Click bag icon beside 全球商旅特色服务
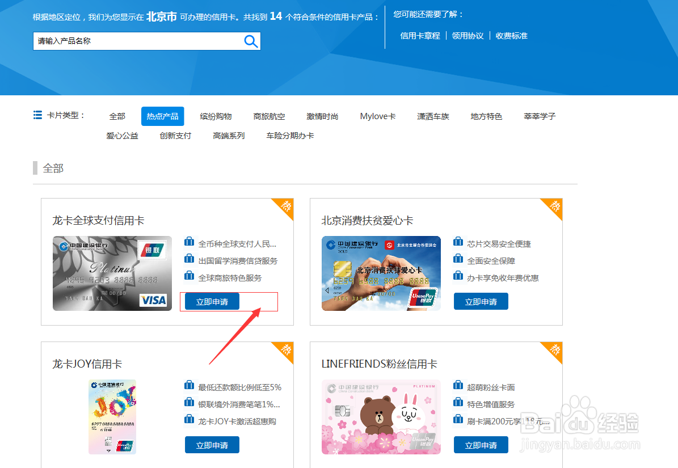678x468 pixels. click(x=189, y=275)
